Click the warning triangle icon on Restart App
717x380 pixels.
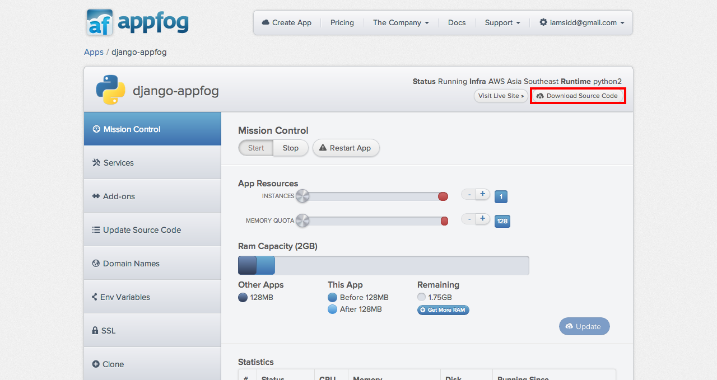point(323,148)
